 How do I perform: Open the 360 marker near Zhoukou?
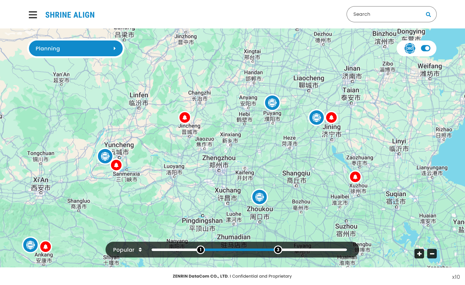259,197
